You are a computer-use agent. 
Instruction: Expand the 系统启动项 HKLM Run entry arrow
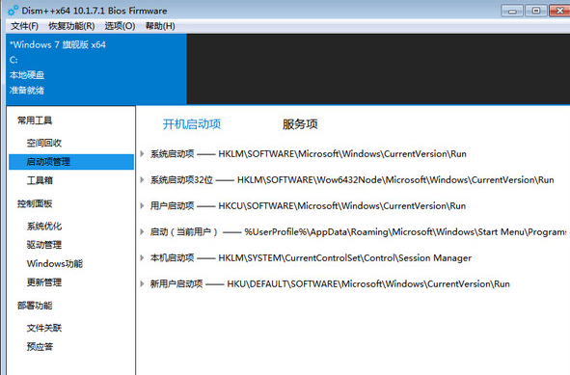point(142,153)
